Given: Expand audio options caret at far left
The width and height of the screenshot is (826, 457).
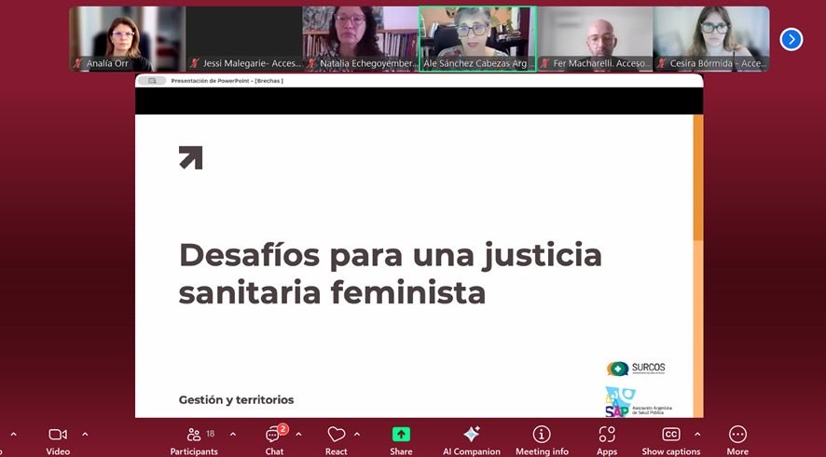Looking at the screenshot, I should (14, 435).
